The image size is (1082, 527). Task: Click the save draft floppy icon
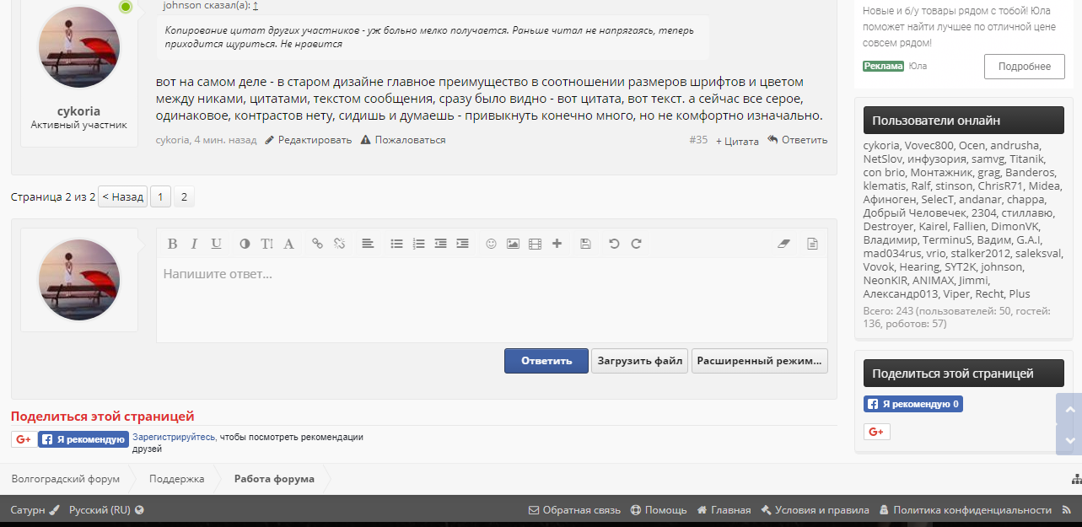point(585,244)
